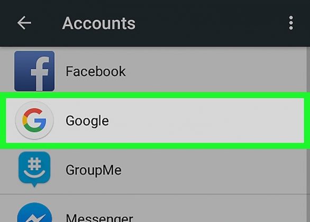Open the GroupMe account label
The height and width of the screenshot is (222, 310).
click(x=93, y=170)
